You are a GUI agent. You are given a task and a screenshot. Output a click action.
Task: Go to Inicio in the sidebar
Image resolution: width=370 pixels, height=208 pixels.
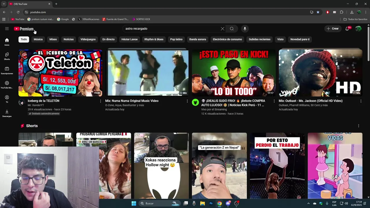click(x=7, y=42)
